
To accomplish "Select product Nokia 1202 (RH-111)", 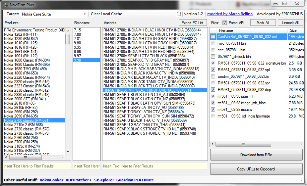I will pos(34,34).
